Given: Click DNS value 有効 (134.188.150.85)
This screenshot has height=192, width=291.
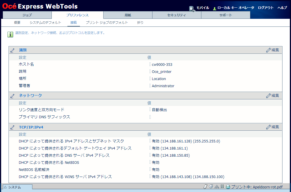Looking at the screenshot, I should [171, 155].
